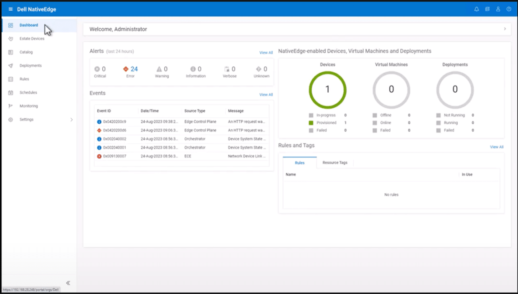
Task: Click the Error alerts diamond icon
Action: pos(126,69)
